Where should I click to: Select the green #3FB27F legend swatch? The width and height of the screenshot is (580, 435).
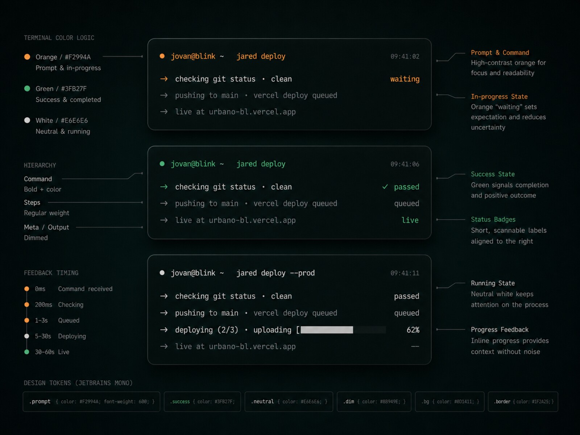click(27, 88)
